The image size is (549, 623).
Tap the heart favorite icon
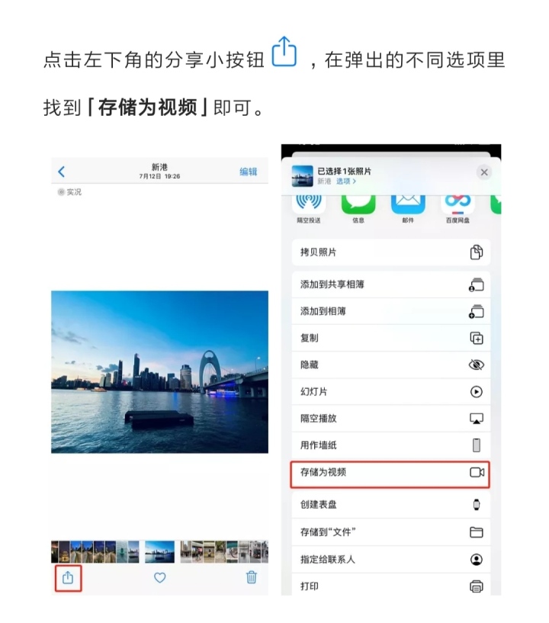pos(159,578)
